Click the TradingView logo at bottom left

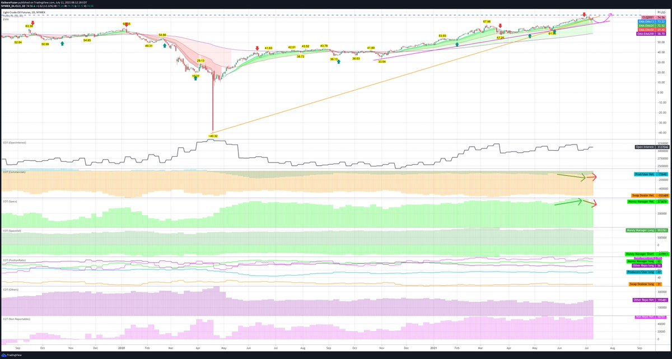12,355
